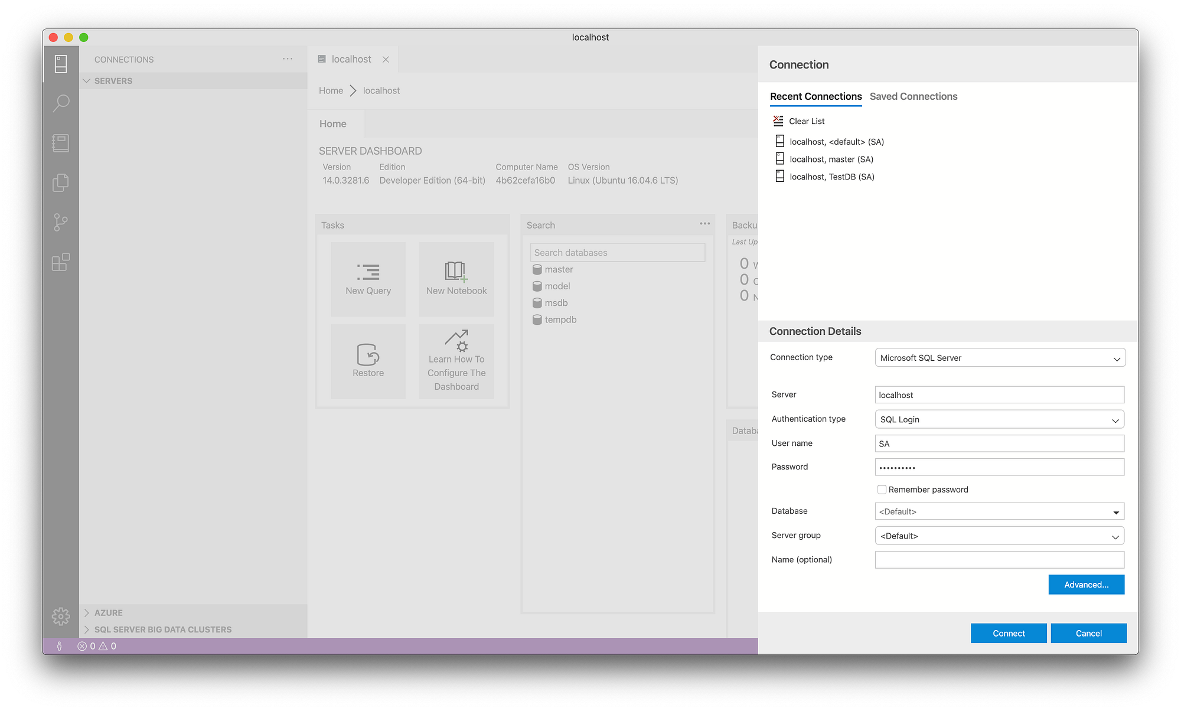This screenshot has height=711, width=1181.
Task: Click the Clear List icon
Action: [x=778, y=121]
